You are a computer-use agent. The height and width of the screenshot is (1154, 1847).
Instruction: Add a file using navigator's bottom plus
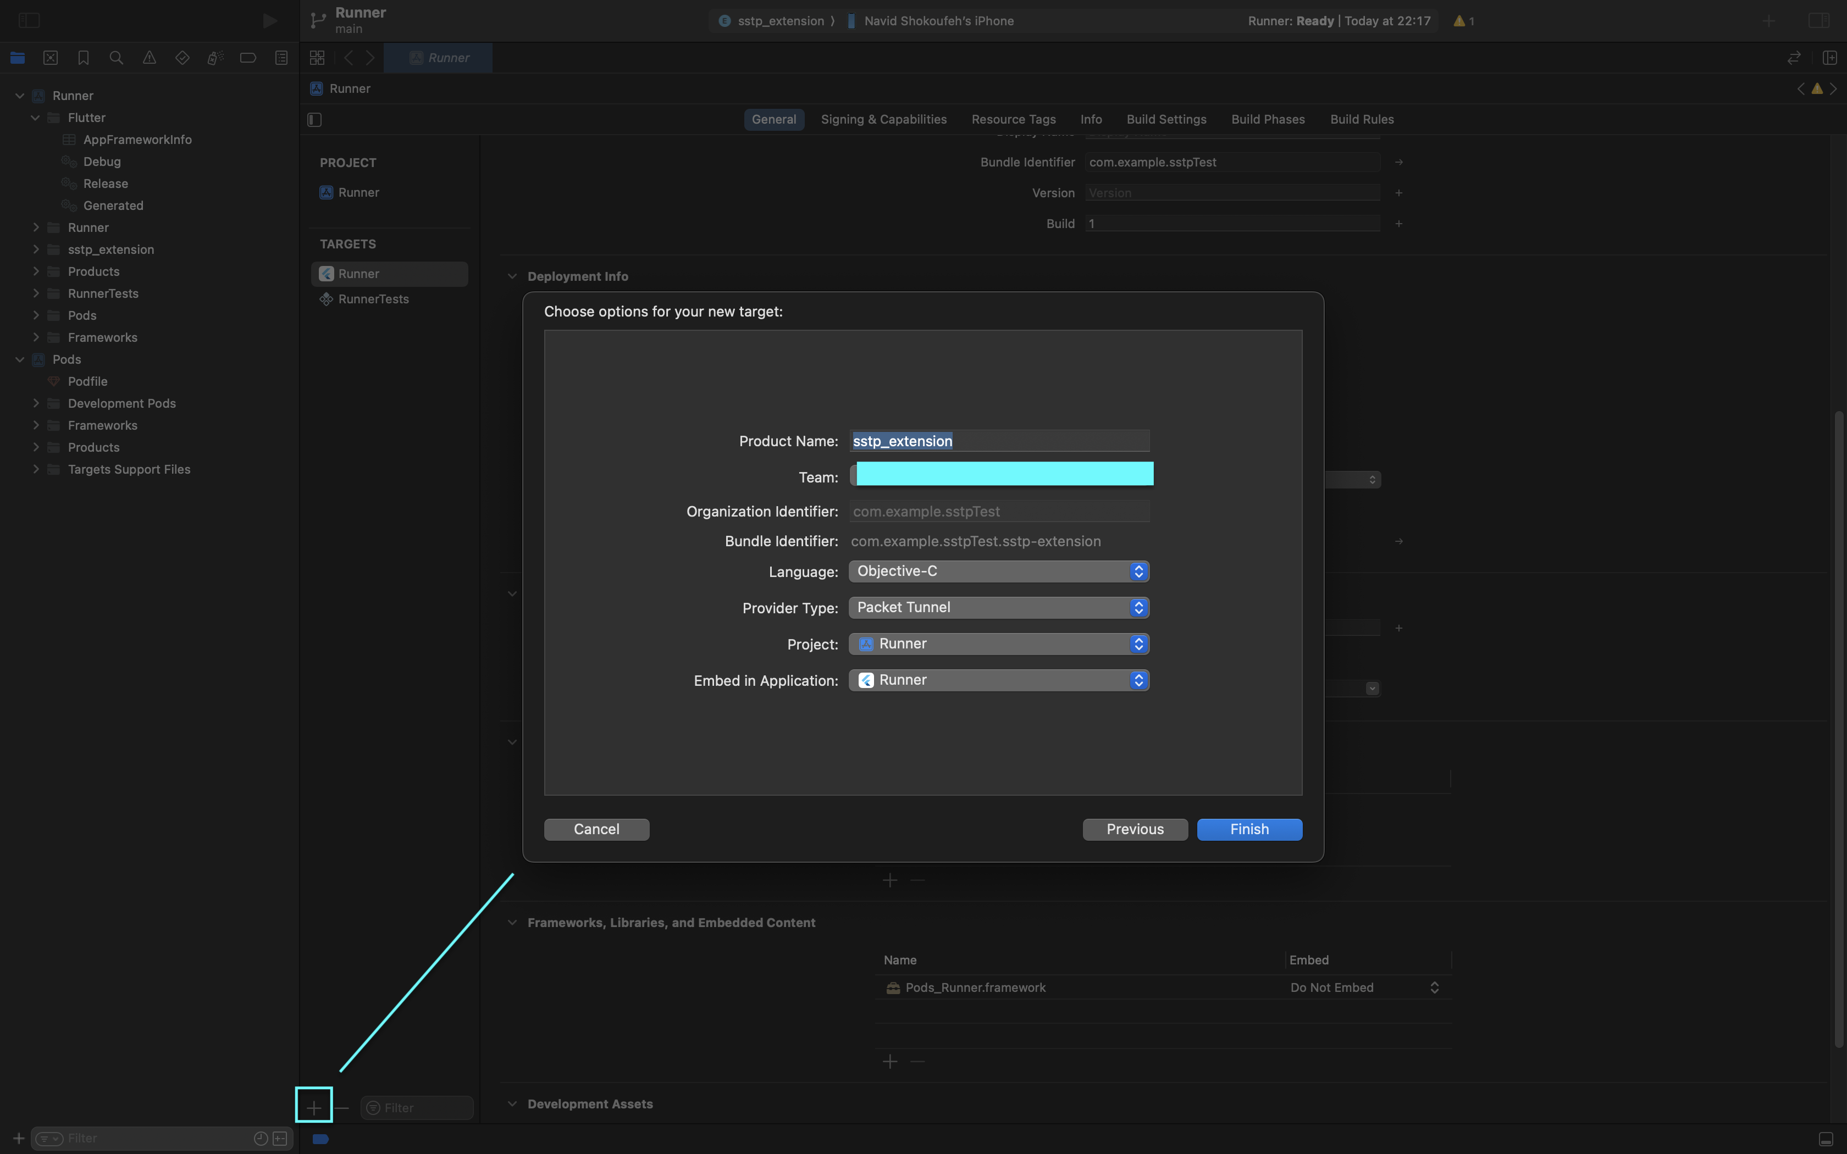(x=18, y=1138)
